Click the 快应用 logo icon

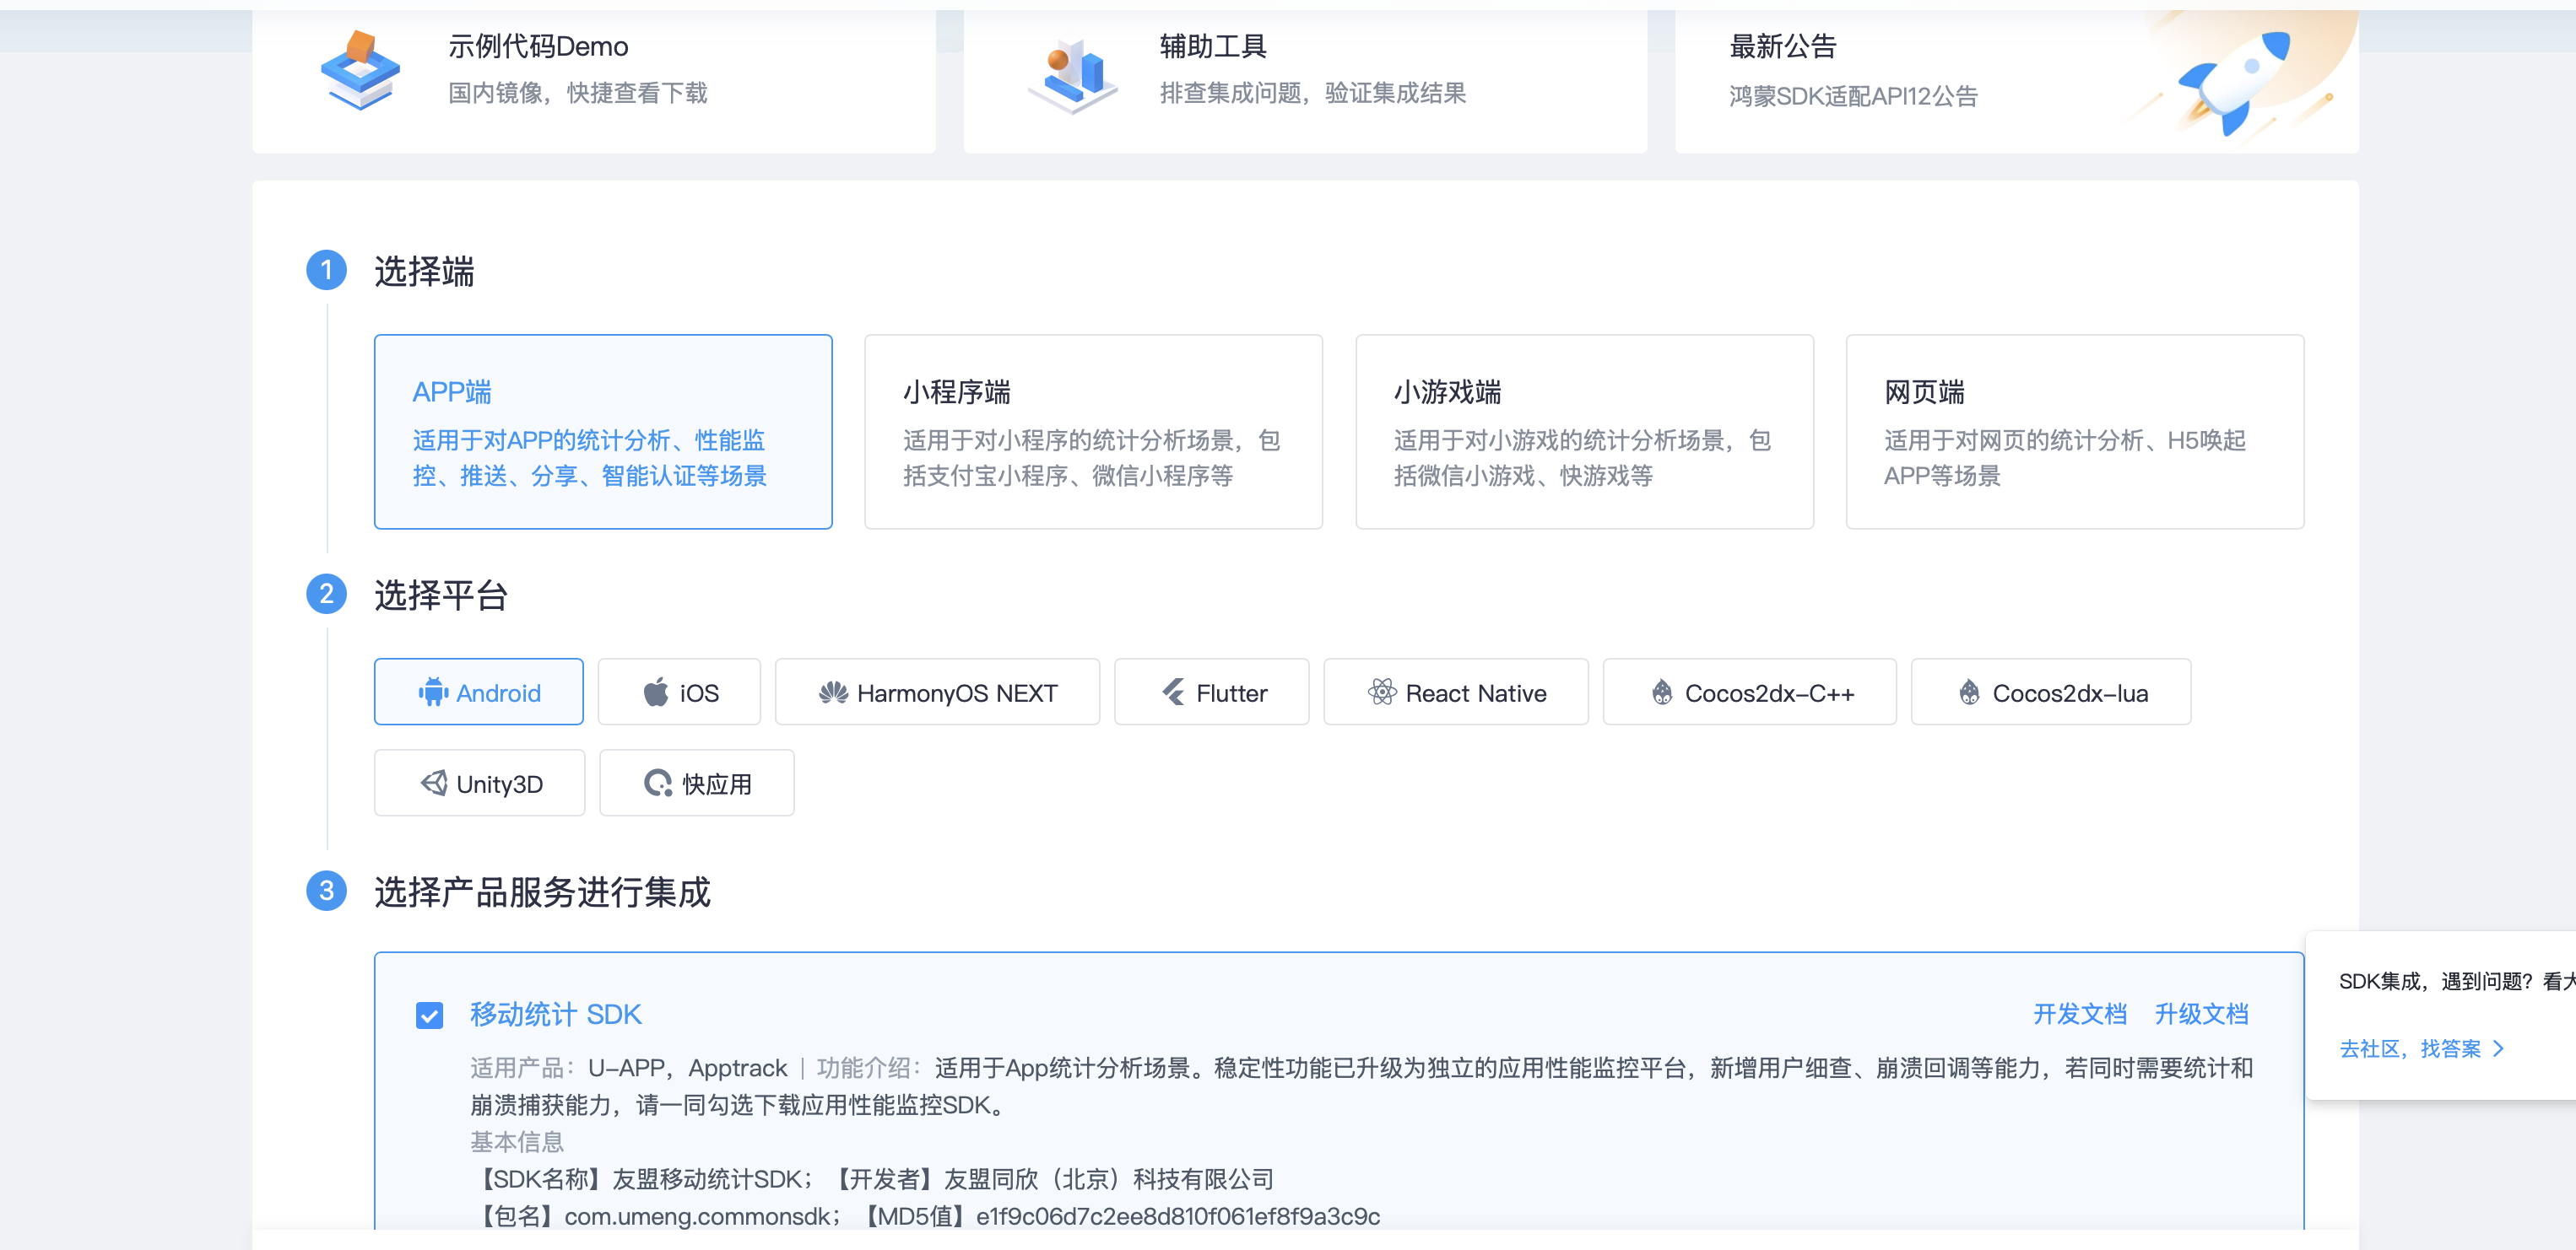coord(658,784)
